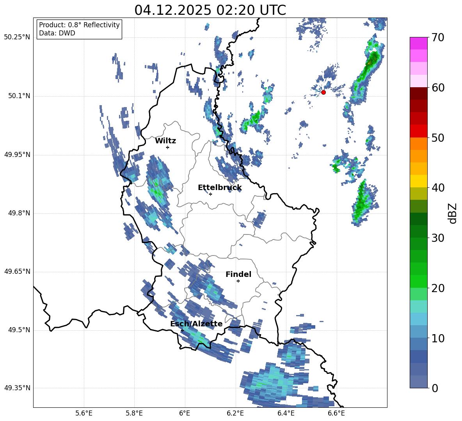Viewport: 462px width, 421px height.
Task: Click the 5.8°E longitude label
Action: (x=134, y=413)
